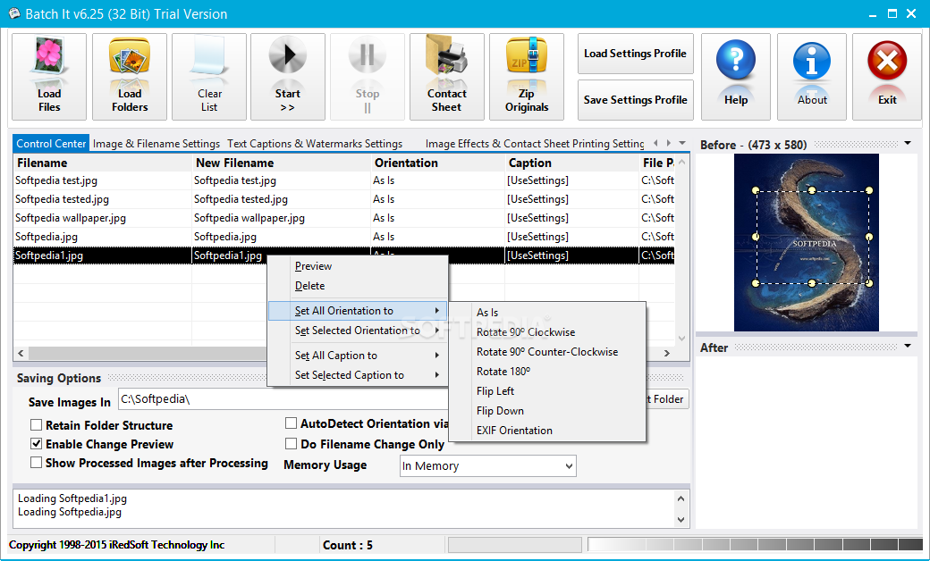Select Rotate 90° Clockwise option
930x561 pixels.
547,332
